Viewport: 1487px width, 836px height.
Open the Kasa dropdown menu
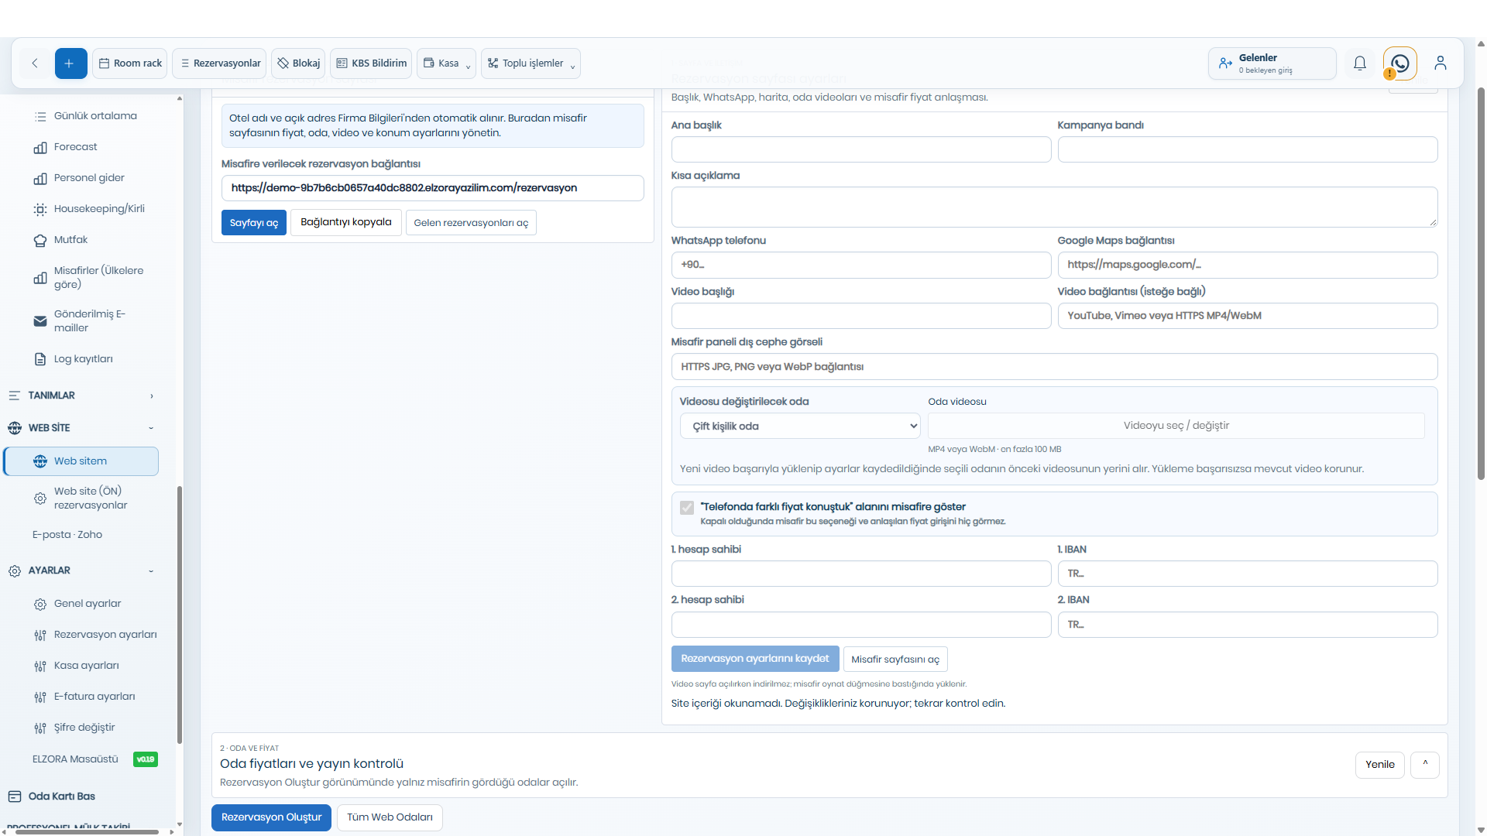pos(447,63)
